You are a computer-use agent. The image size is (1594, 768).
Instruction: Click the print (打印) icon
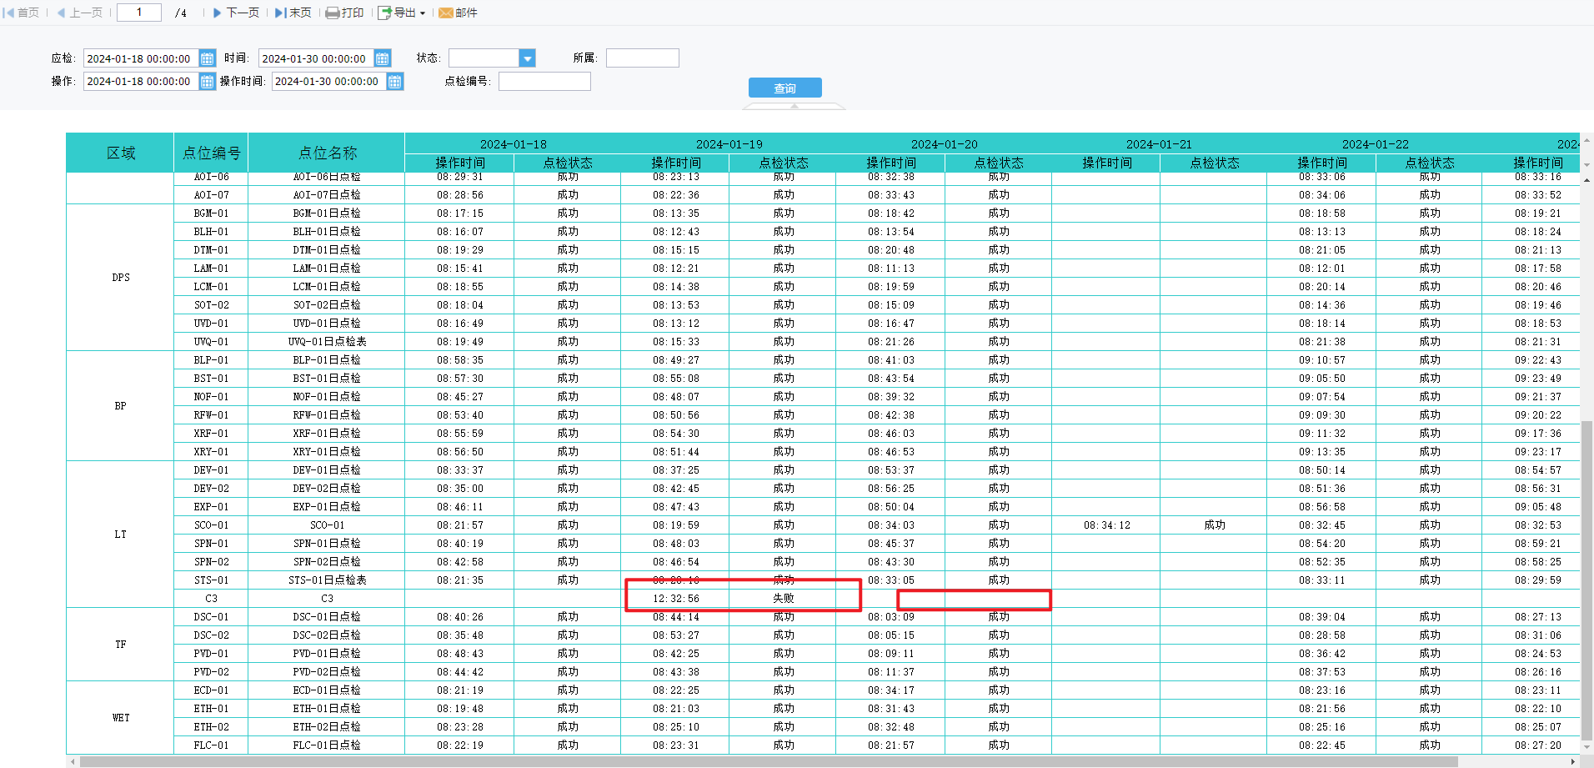(x=344, y=13)
